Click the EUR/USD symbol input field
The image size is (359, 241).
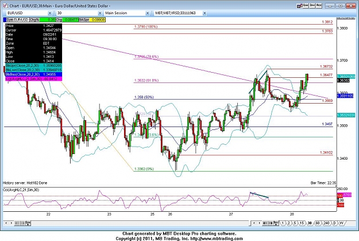(x=27, y=13)
